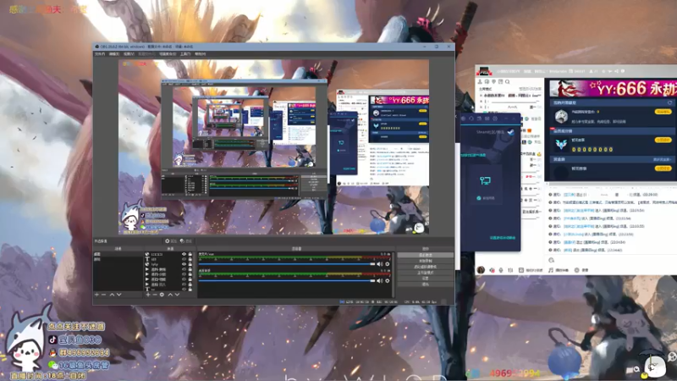Open the 帮助 menu in OBS
Image resolution: width=677 pixels, height=381 pixels.
pyautogui.click(x=200, y=54)
